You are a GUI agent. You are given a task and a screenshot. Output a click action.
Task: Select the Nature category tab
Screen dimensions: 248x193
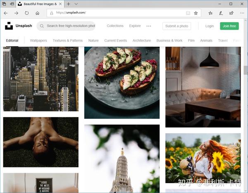tap(93, 40)
